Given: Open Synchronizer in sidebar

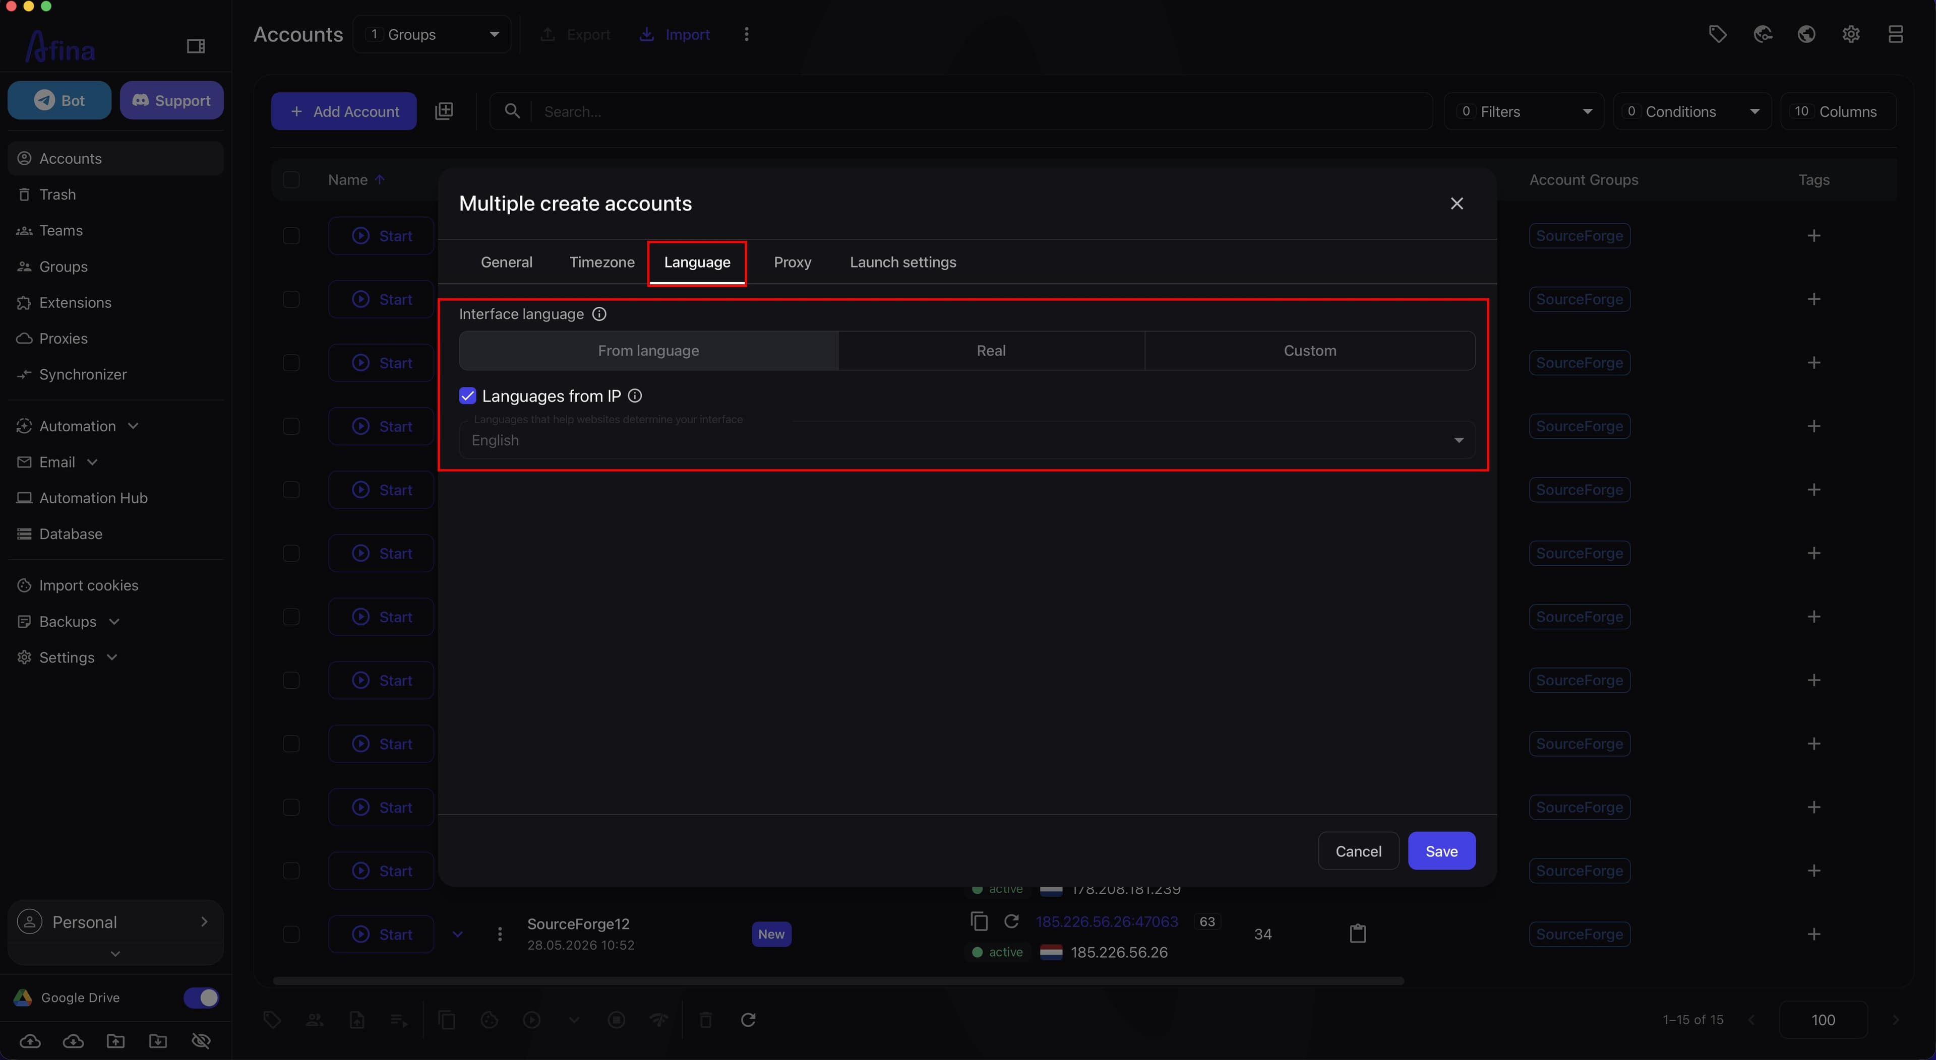Looking at the screenshot, I should pos(116,375).
